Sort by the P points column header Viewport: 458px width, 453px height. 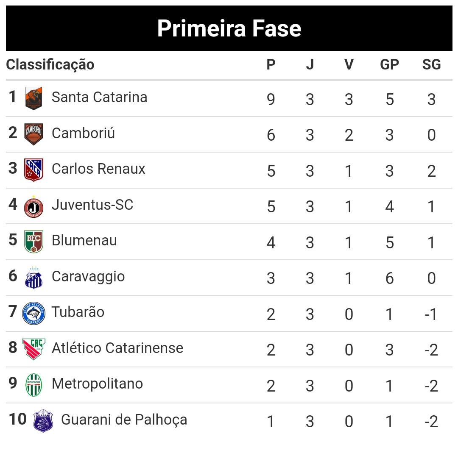271,65
